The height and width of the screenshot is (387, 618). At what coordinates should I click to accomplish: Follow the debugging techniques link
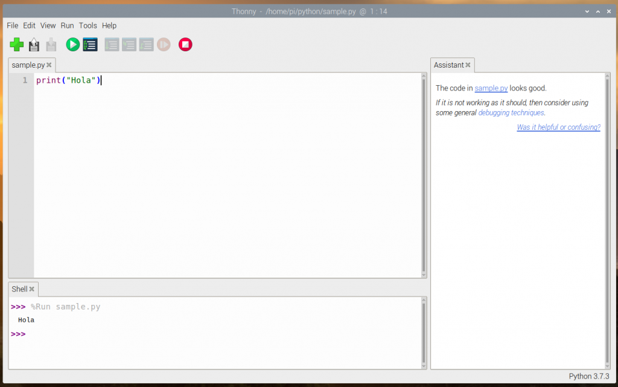pos(511,113)
